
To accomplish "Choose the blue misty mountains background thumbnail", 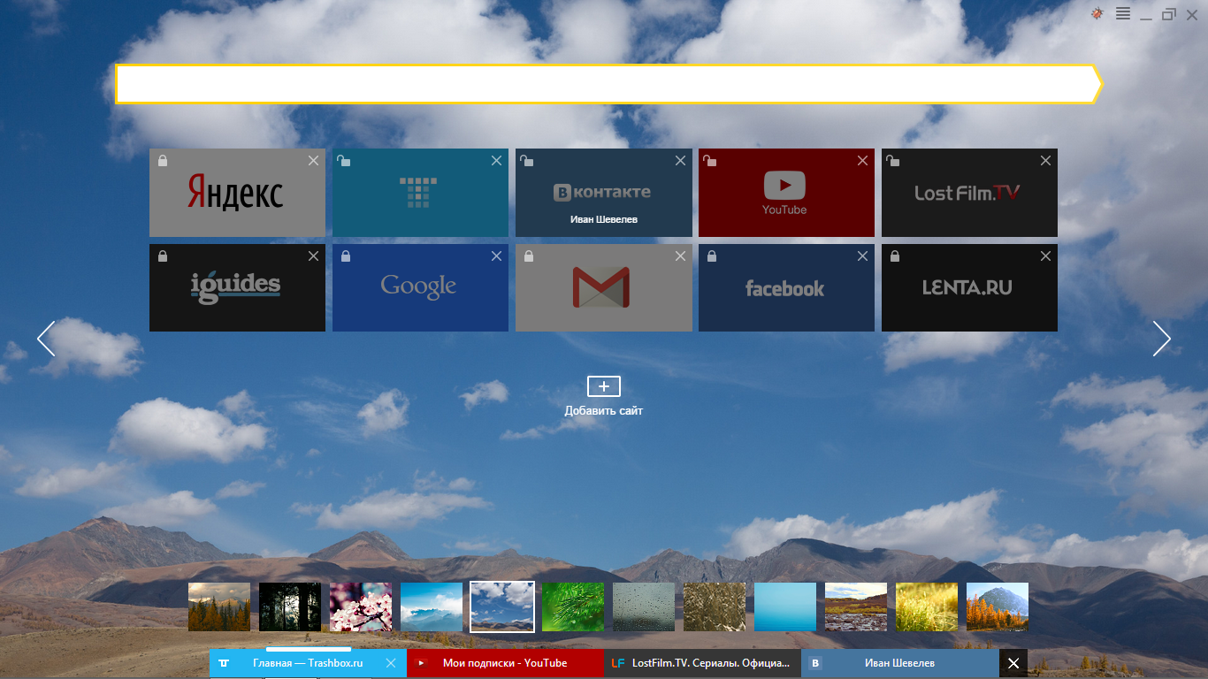I will [x=432, y=607].
